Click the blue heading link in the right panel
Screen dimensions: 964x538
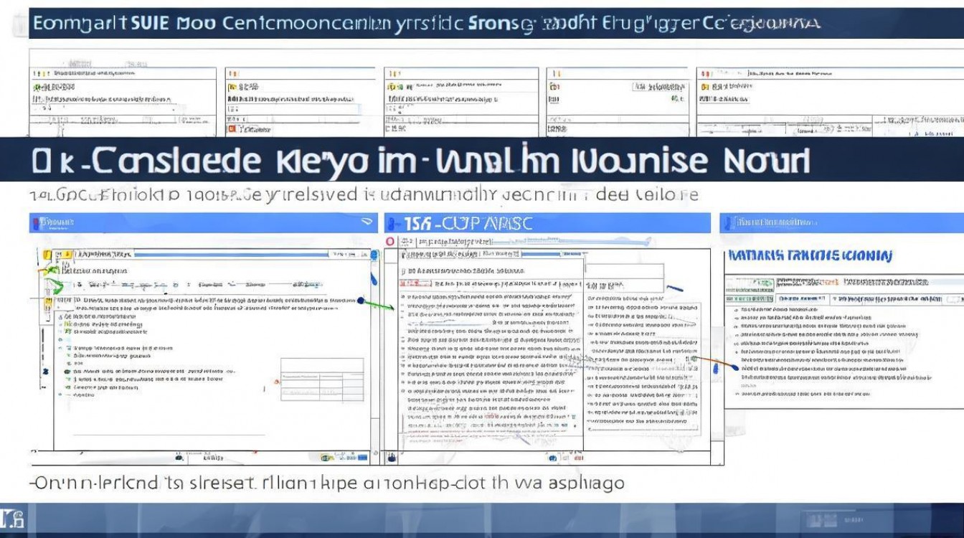(810, 255)
